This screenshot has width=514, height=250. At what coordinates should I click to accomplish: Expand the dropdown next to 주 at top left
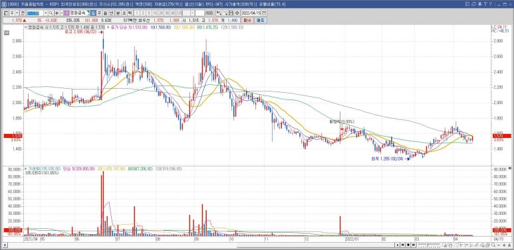(x=17, y=13)
